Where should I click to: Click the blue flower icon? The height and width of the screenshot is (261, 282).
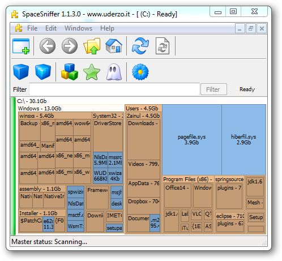140,72
